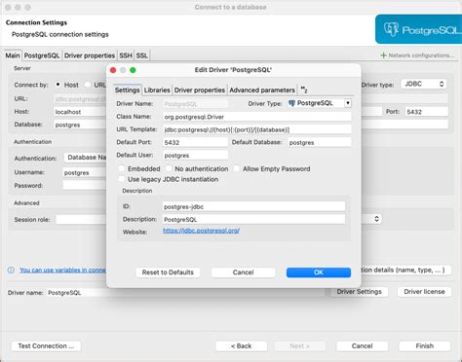Click the 'You can use variables' link
Image resolution: width=462 pixels, height=362 pixels.
[x=62, y=270]
